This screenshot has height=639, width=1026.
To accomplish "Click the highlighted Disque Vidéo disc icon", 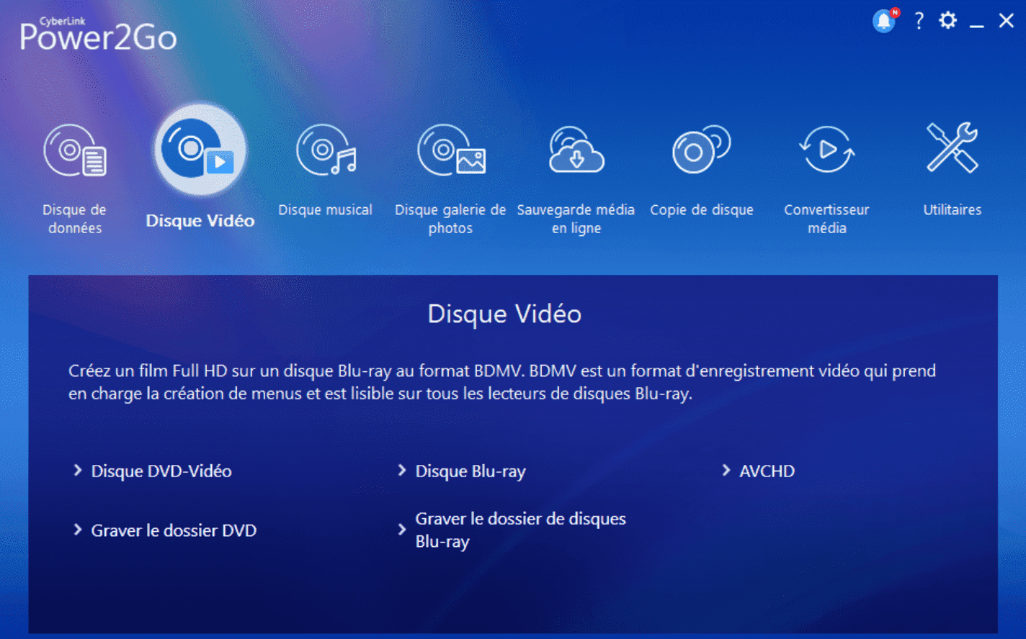I will click(x=200, y=150).
